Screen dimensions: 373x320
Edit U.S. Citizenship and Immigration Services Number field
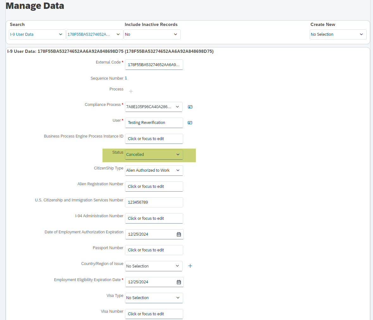tap(154, 202)
